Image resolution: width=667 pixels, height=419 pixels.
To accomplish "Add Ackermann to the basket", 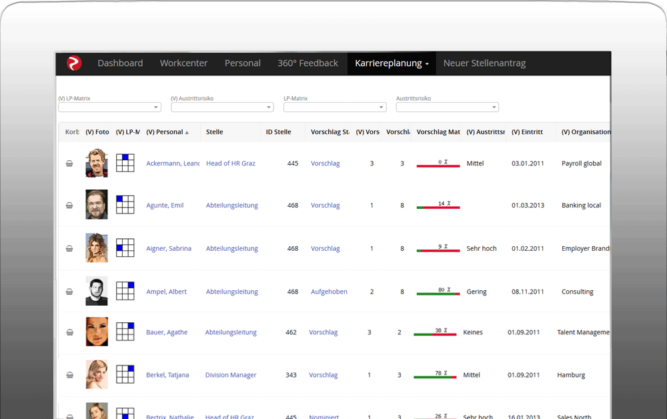I will click(69, 163).
